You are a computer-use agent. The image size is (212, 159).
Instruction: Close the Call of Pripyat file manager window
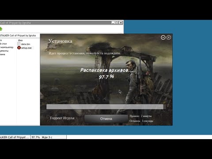pyautogui.click(x=121, y=23)
